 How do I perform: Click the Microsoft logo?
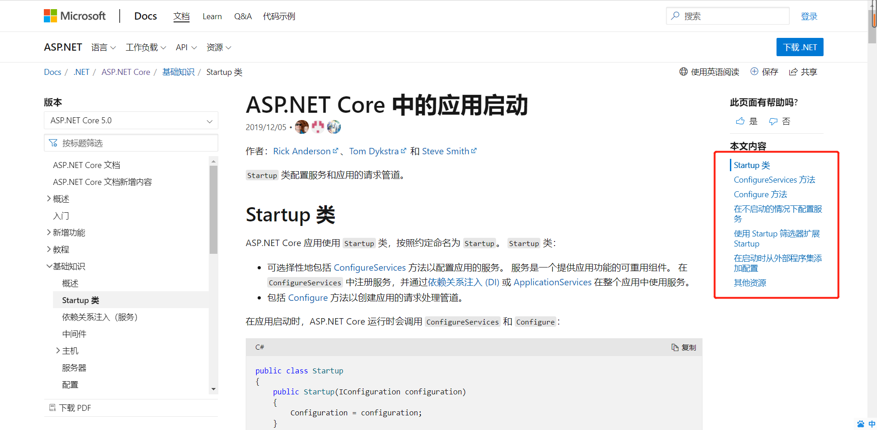pyautogui.click(x=74, y=16)
